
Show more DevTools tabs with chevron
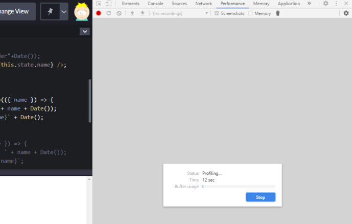point(309,4)
